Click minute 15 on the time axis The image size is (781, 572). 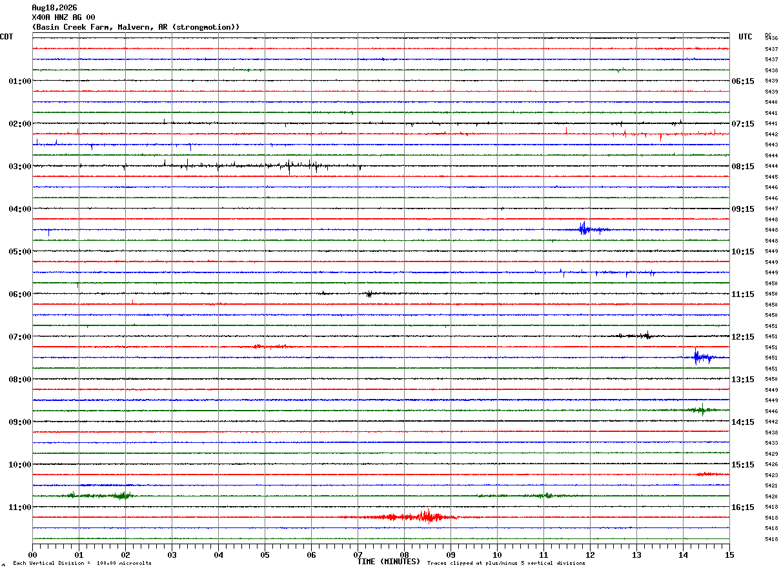coord(729,555)
